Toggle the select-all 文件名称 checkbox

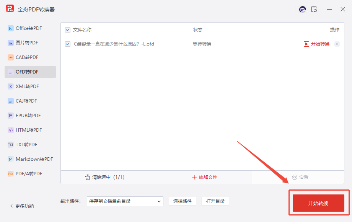click(68, 30)
